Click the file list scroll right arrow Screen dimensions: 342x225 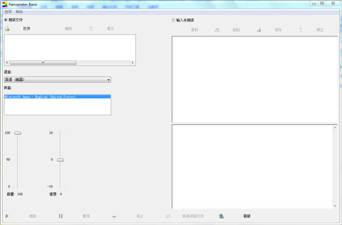(133, 63)
